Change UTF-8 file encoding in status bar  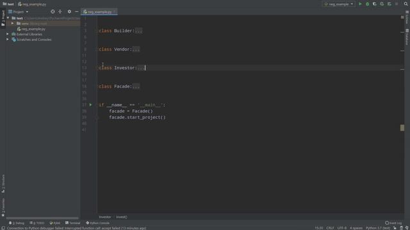341,228
